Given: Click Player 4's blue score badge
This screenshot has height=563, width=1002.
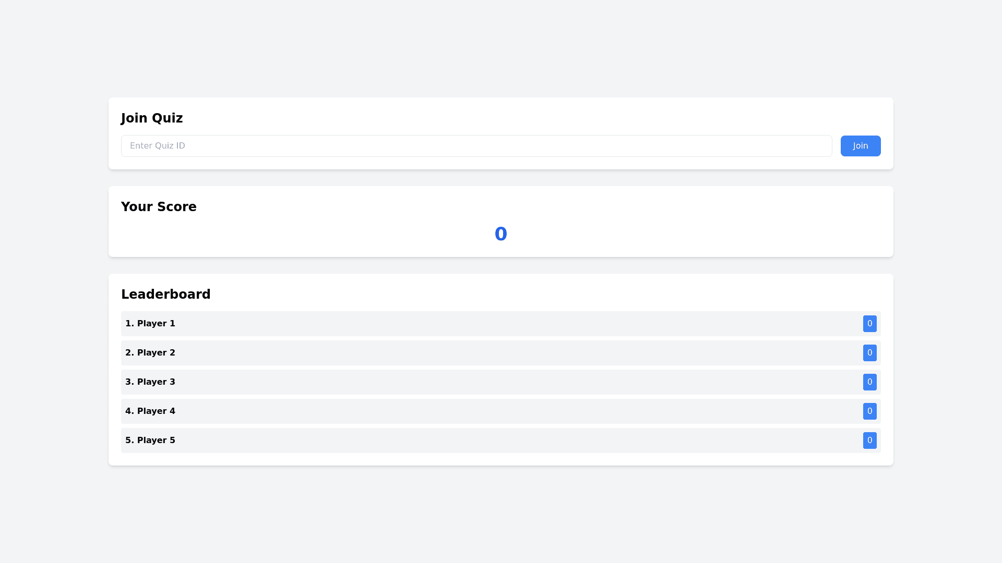Looking at the screenshot, I should click(869, 411).
